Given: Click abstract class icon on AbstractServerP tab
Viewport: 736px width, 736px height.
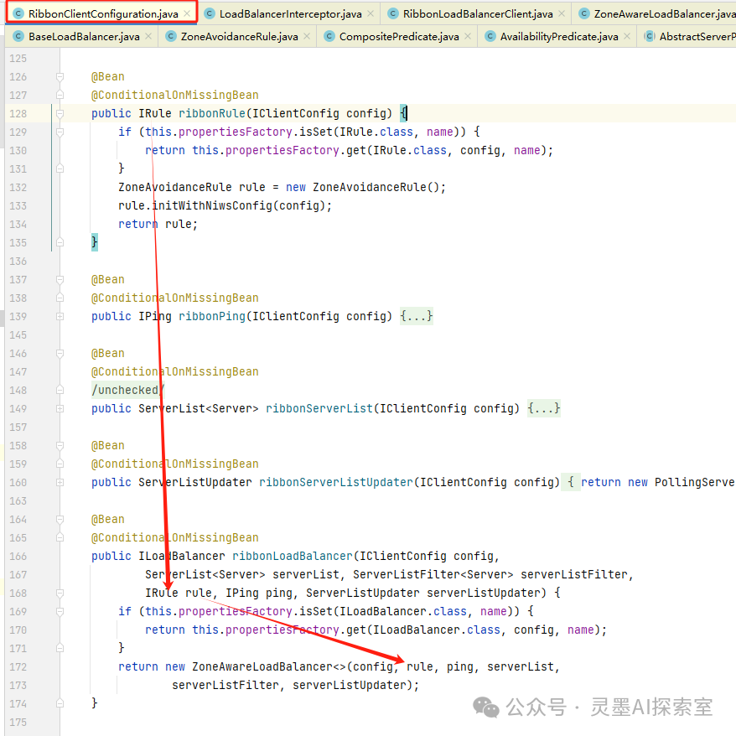Looking at the screenshot, I should coord(649,36).
